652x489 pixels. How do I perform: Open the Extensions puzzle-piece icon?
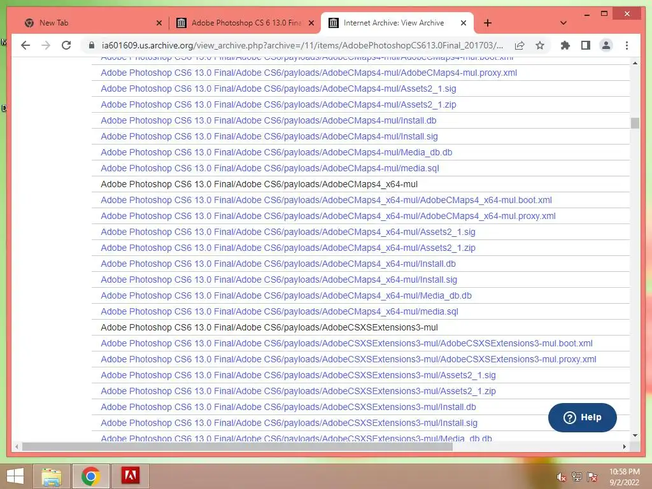coord(565,45)
